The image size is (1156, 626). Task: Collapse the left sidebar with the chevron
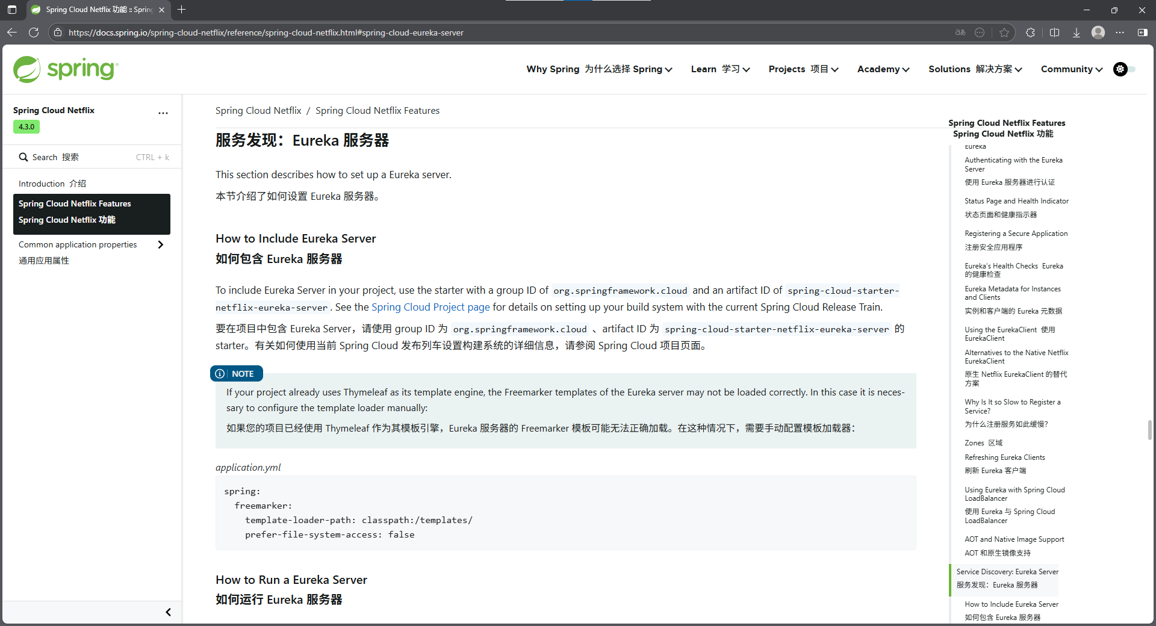coord(168,612)
